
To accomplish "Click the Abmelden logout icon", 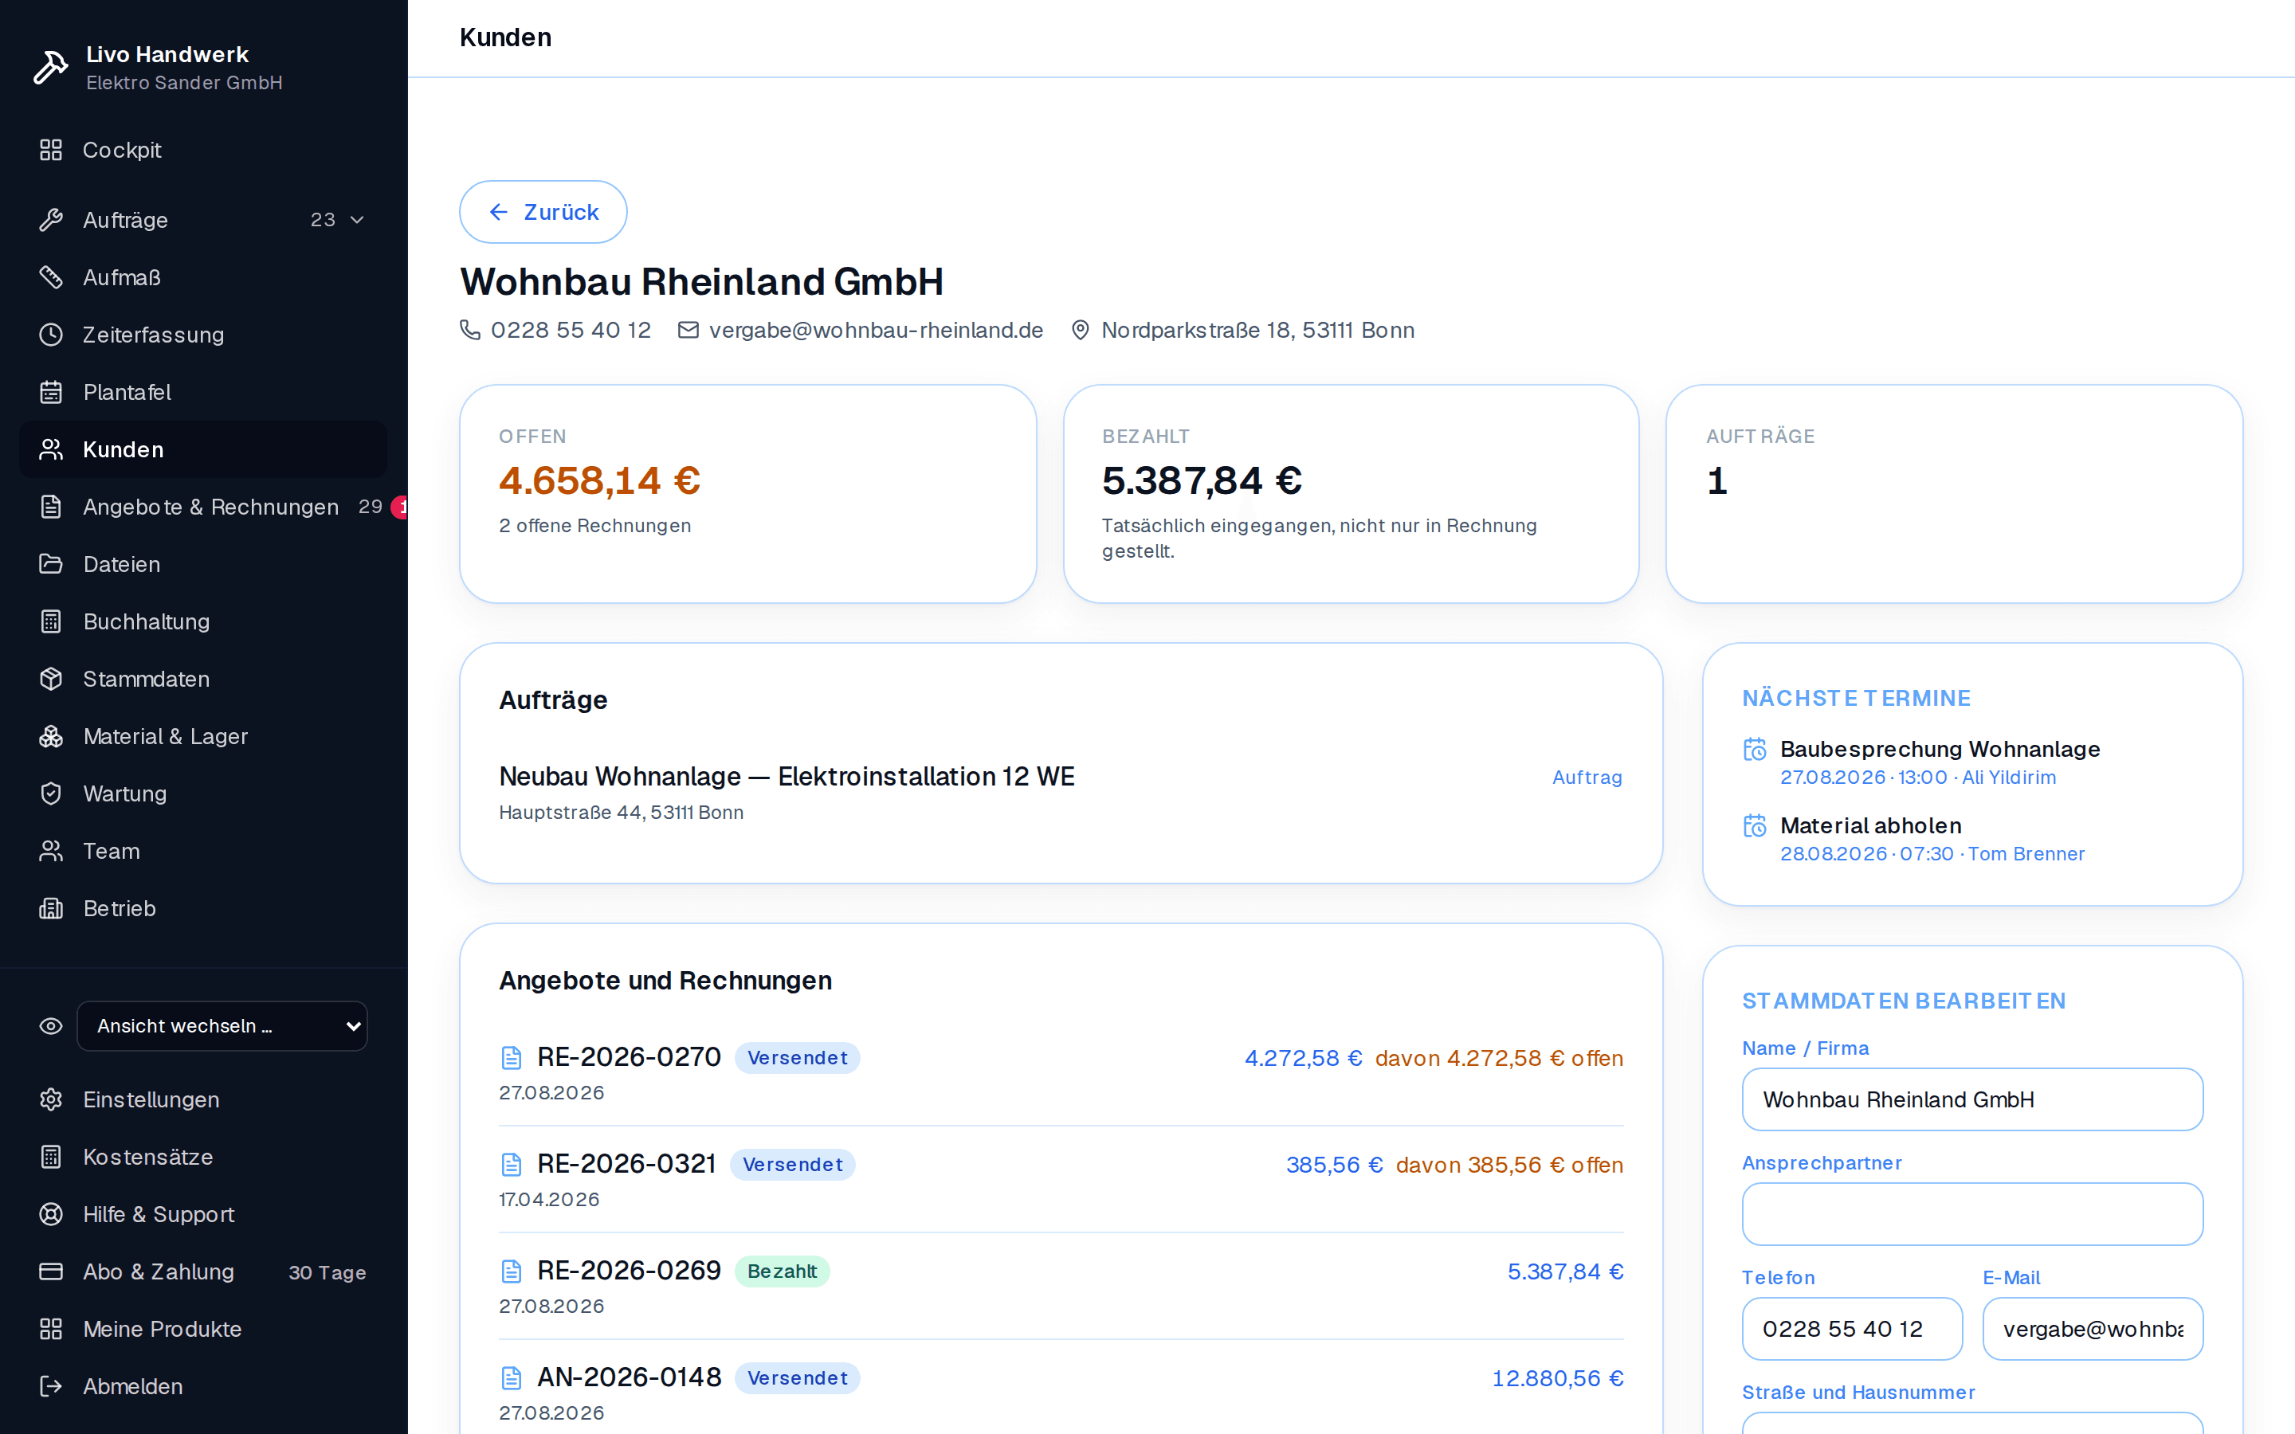I will click(x=51, y=1386).
